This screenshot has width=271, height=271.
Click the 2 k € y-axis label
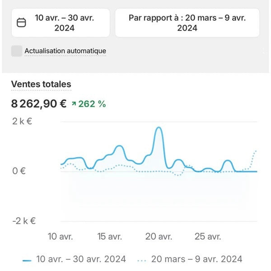click(22, 121)
